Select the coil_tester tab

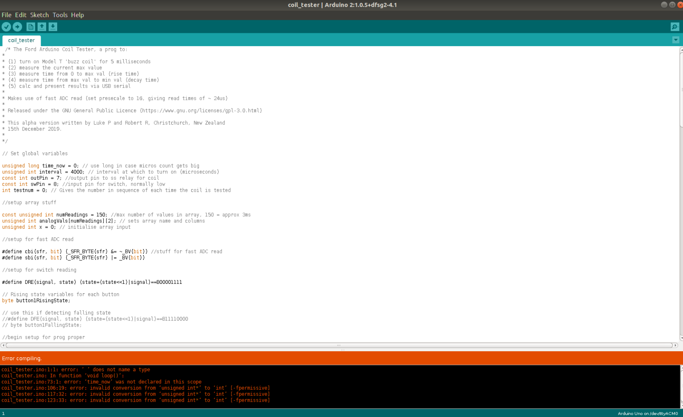click(21, 41)
